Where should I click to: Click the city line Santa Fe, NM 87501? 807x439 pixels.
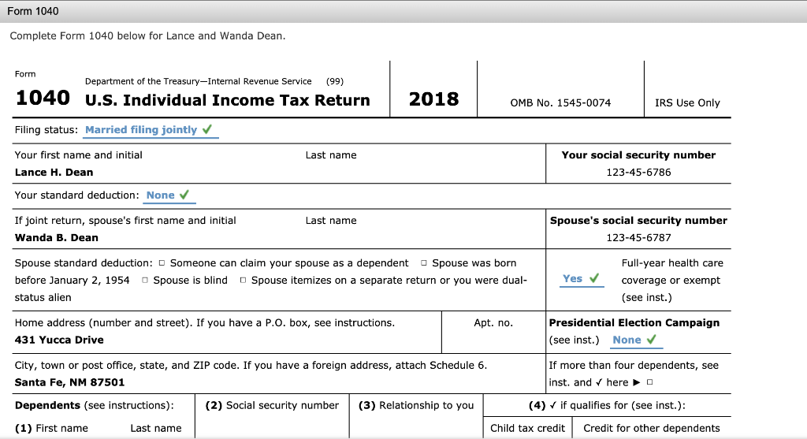[x=69, y=382]
